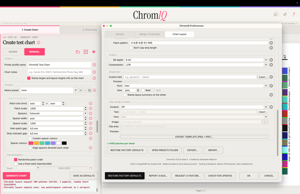
Task: Open presets folder icon beside Select preset
Action: click(x=90, y=90)
